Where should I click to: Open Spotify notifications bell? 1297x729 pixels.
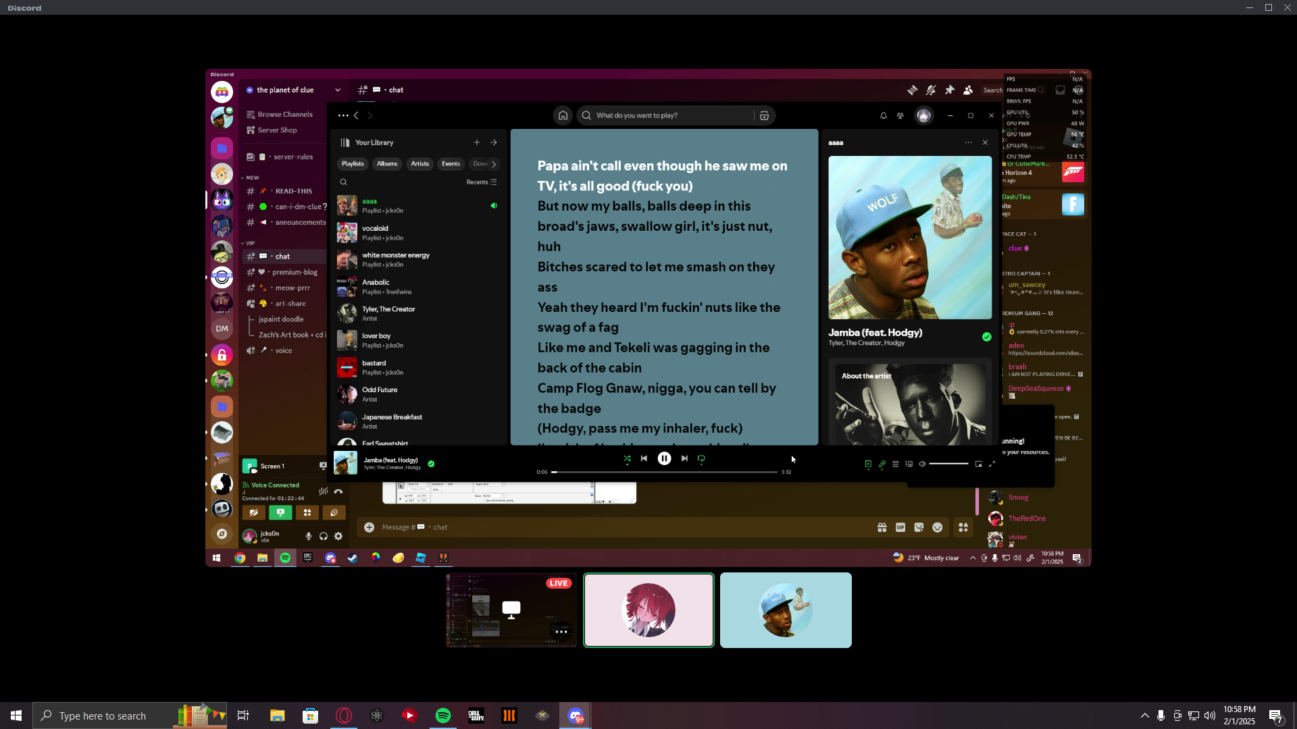tap(883, 115)
